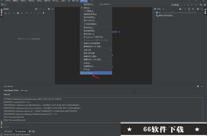Image resolution: width=207 pixels, height=136 pixels.
Task: Select the Eval Reset menu entry
Action: pos(96,73)
